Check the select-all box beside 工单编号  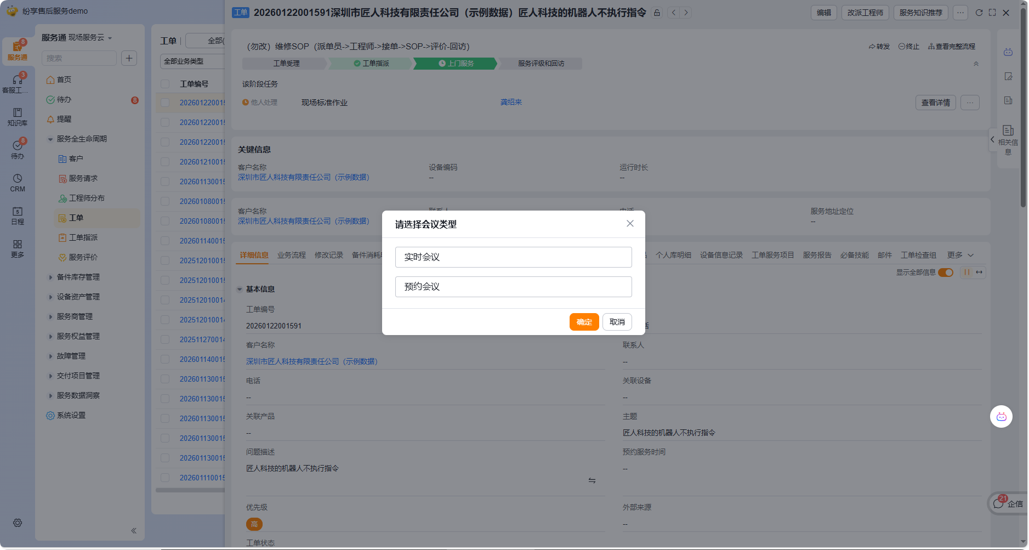click(x=165, y=84)
